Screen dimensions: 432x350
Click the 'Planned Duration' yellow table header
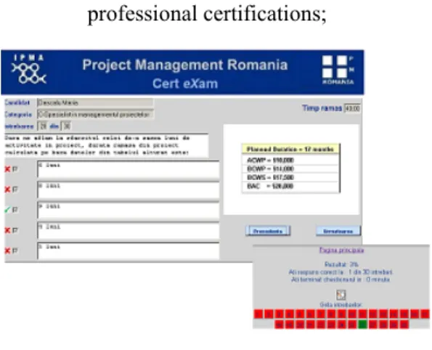click(x=290, y=149)
